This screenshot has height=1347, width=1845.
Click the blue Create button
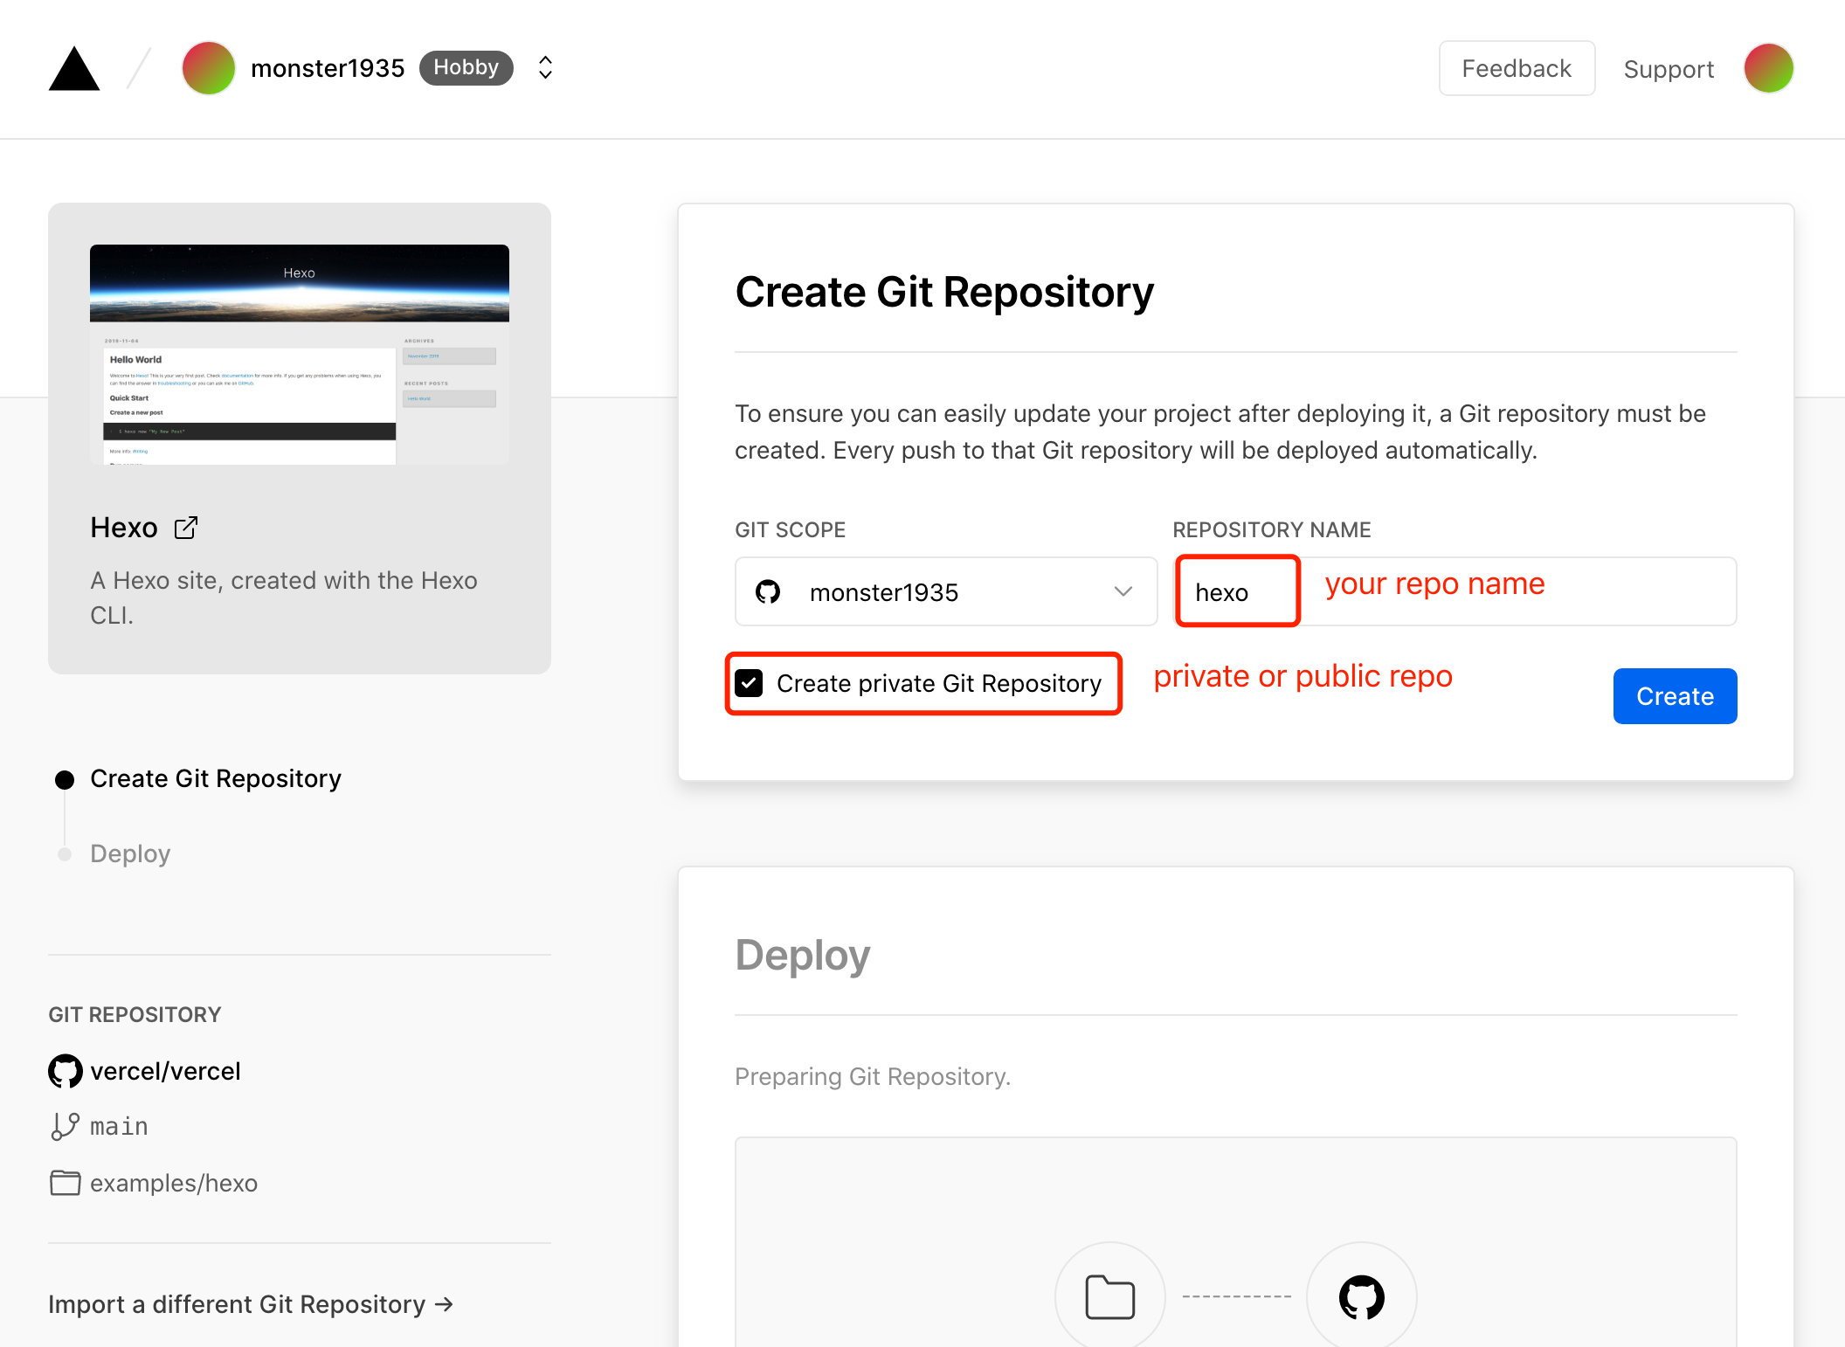(1675, 696)
